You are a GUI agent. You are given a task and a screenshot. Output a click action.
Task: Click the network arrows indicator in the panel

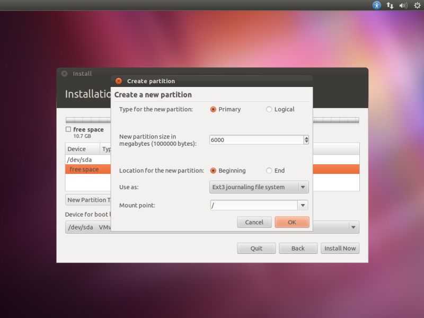[x=390, y=5]
